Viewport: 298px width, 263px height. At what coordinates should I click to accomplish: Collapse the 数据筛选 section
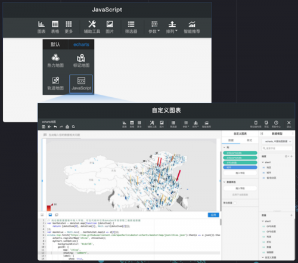[x=225, y=182]
